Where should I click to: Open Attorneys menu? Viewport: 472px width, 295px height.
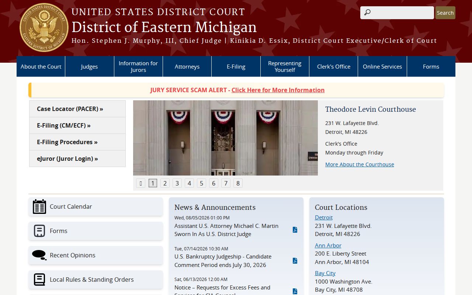(187, 66)
